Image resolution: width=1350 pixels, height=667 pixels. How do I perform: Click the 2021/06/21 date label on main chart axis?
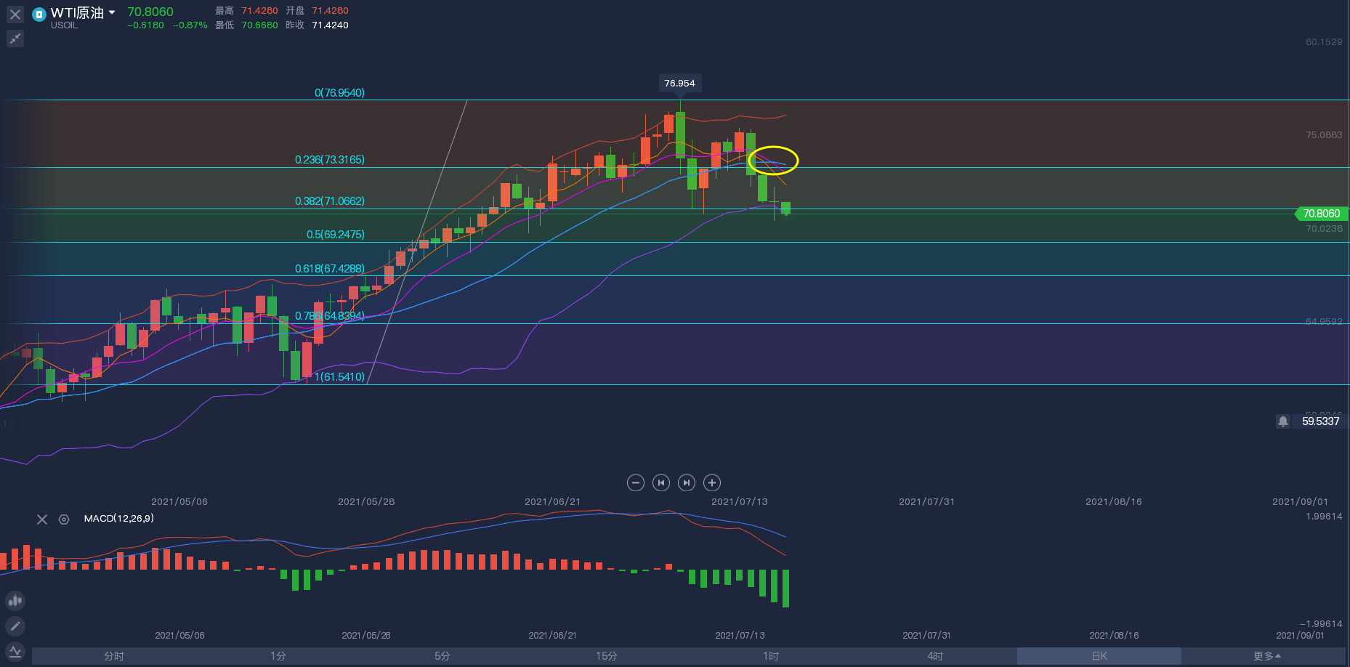pyautogui.click(x=552, y=501)
